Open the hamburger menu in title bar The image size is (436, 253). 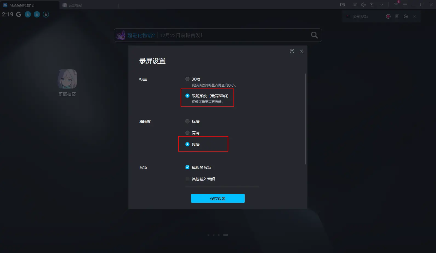(x=405, y=5)
